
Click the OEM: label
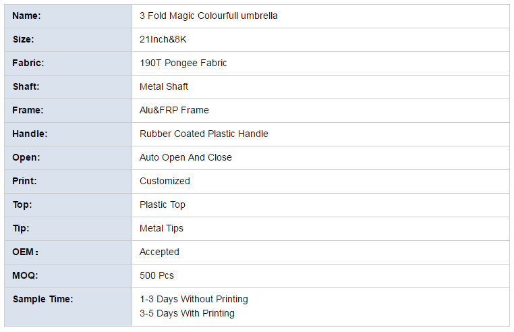point(25,252)
